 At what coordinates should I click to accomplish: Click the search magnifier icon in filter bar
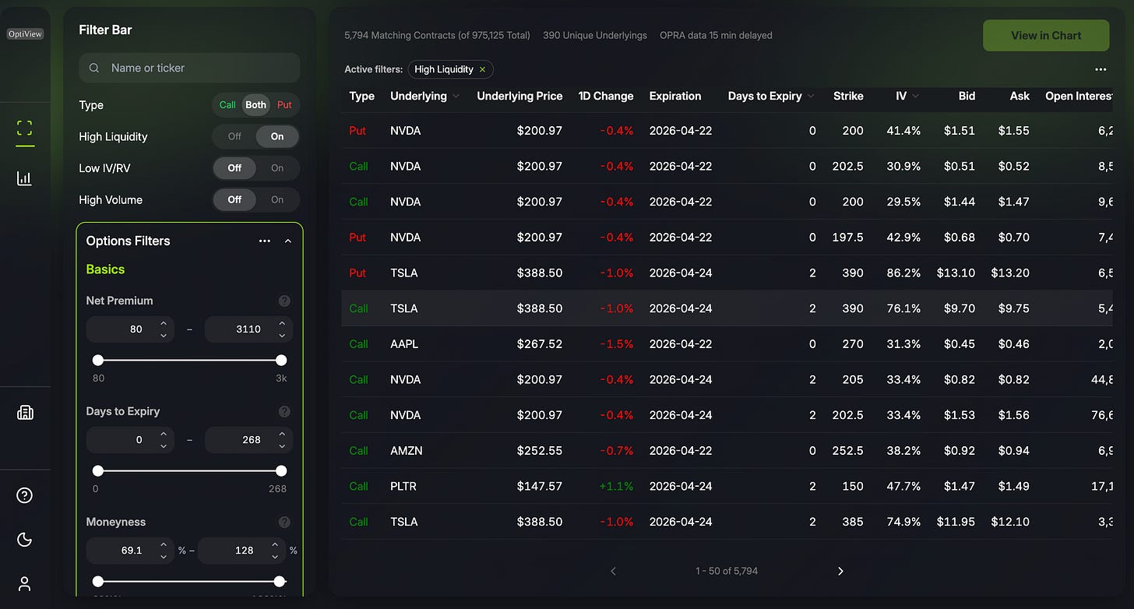point(94,68)
